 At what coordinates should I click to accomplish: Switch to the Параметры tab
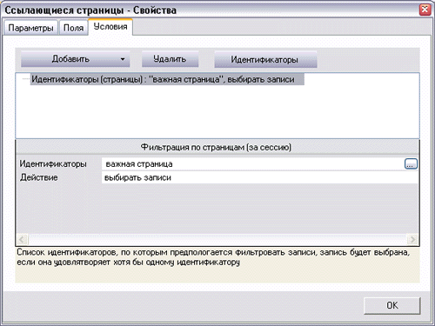pyautogui.click(x=30, y=28)
